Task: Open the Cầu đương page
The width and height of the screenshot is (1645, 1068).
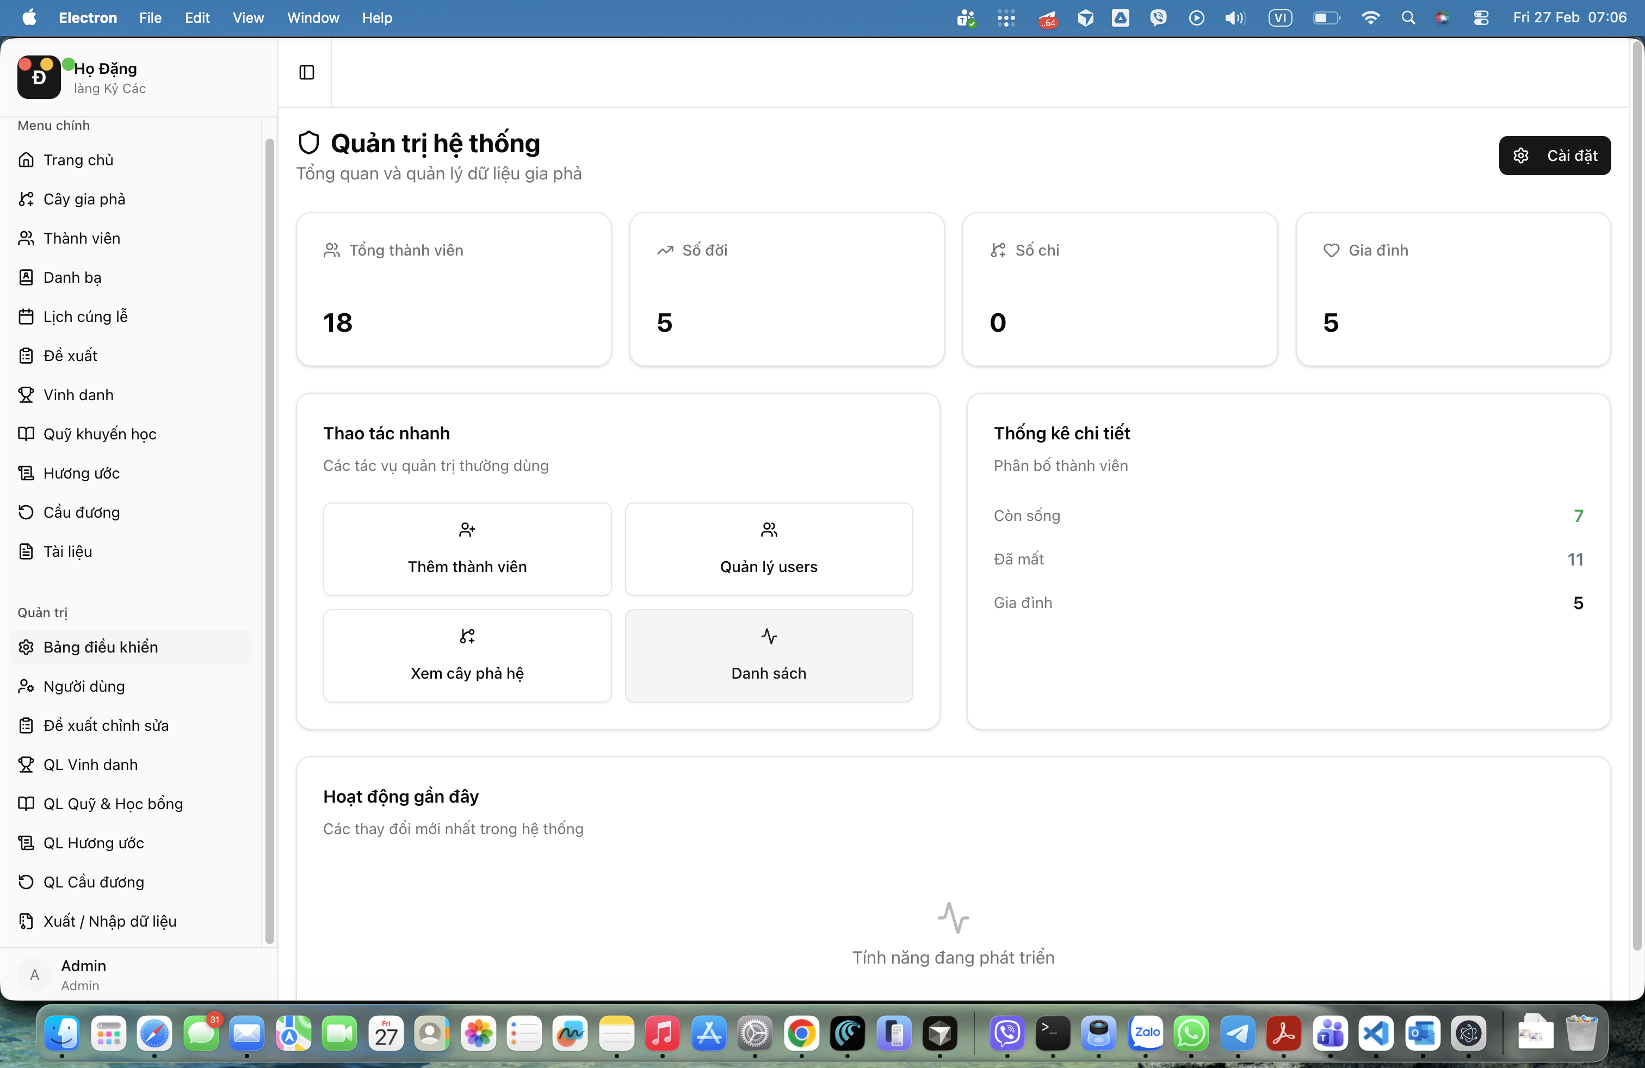Action: click(82, 512)
